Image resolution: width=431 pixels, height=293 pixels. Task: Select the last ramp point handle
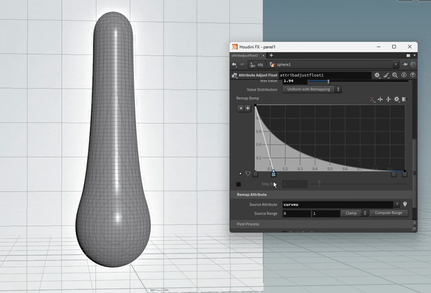click(x=405, y=174)
